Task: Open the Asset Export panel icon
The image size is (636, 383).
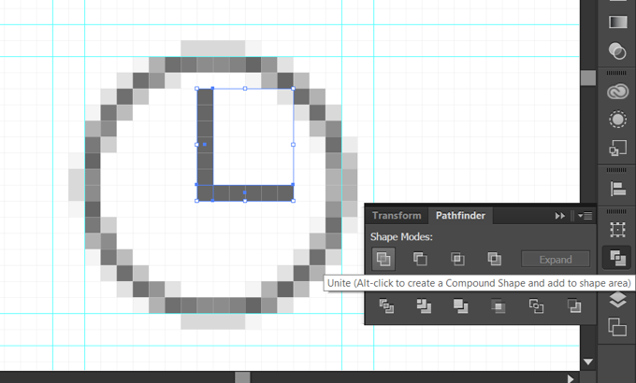Action: tap(617, 148)
